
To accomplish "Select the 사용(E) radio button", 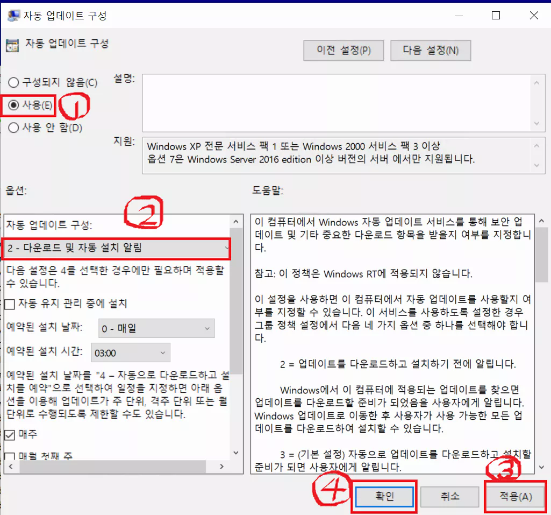I will [12, 105].
